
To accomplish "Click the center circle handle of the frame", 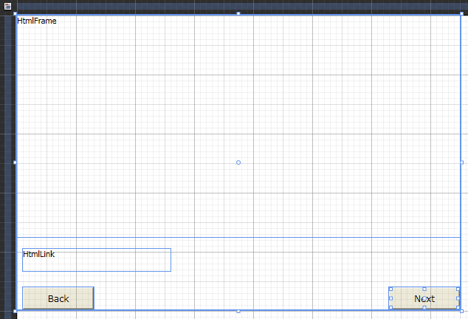I will pos(238,162).
